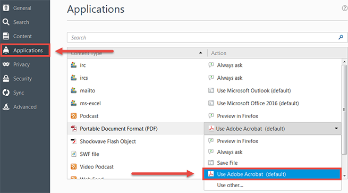The height and width of the screenshot is (193, 348).
Task: Select the Applications sidebar item
Action: tap(26, 50)
